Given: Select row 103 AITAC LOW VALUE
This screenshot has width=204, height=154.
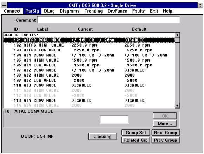Looking at the screenshot, I should point(89,50).
